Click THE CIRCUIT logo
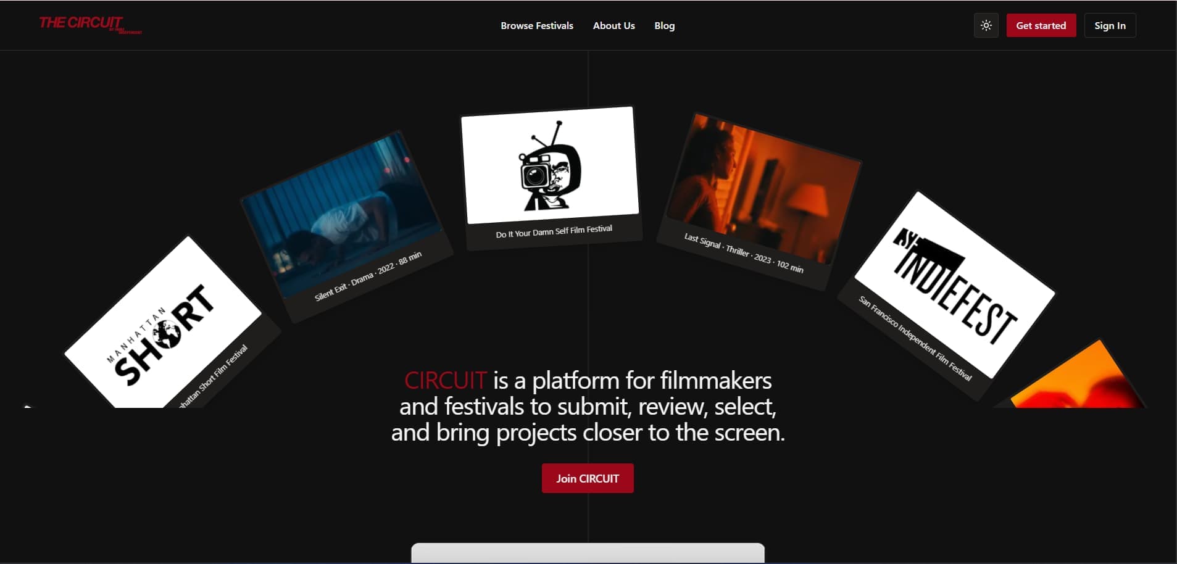This screenshot has width=1177, height=564. coord(90,24)
